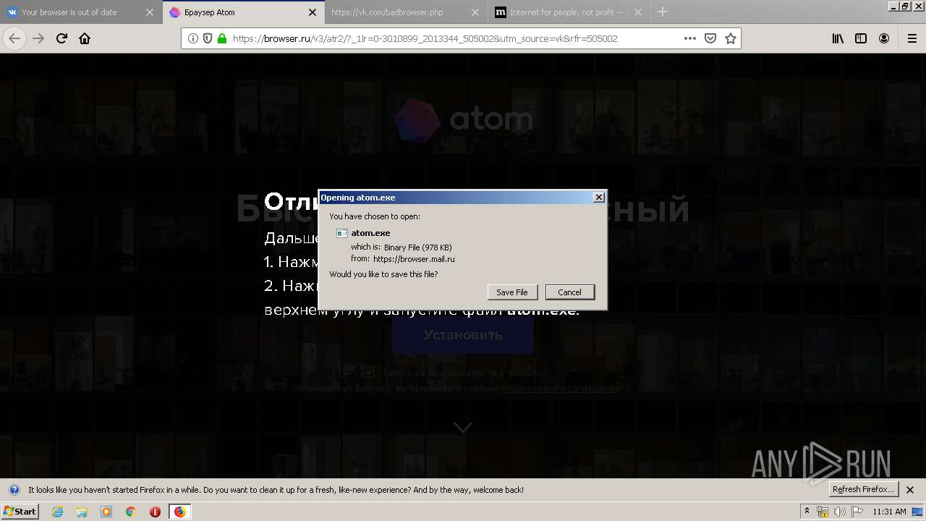Toggle the launch with Windows checkbox
The height and width of the screenshot is (521, 926).
[x=369, y=372]
